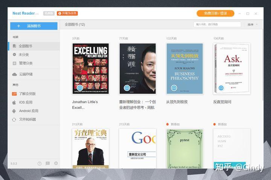Click the 全部图书 (12) heading
The image size is (271, 180).
point(75,24)
